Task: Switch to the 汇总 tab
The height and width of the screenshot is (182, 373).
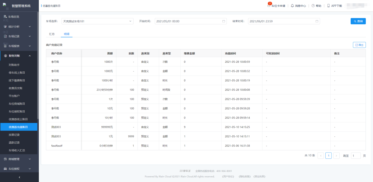Action: [x=52, y=34]
